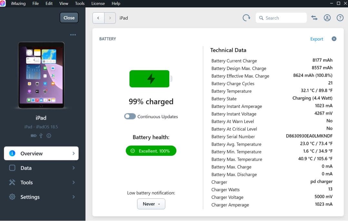Image resolution: width=348 pixels, height=221 pixels.
Task: Click in the Search field
Action: click(281, 18)
